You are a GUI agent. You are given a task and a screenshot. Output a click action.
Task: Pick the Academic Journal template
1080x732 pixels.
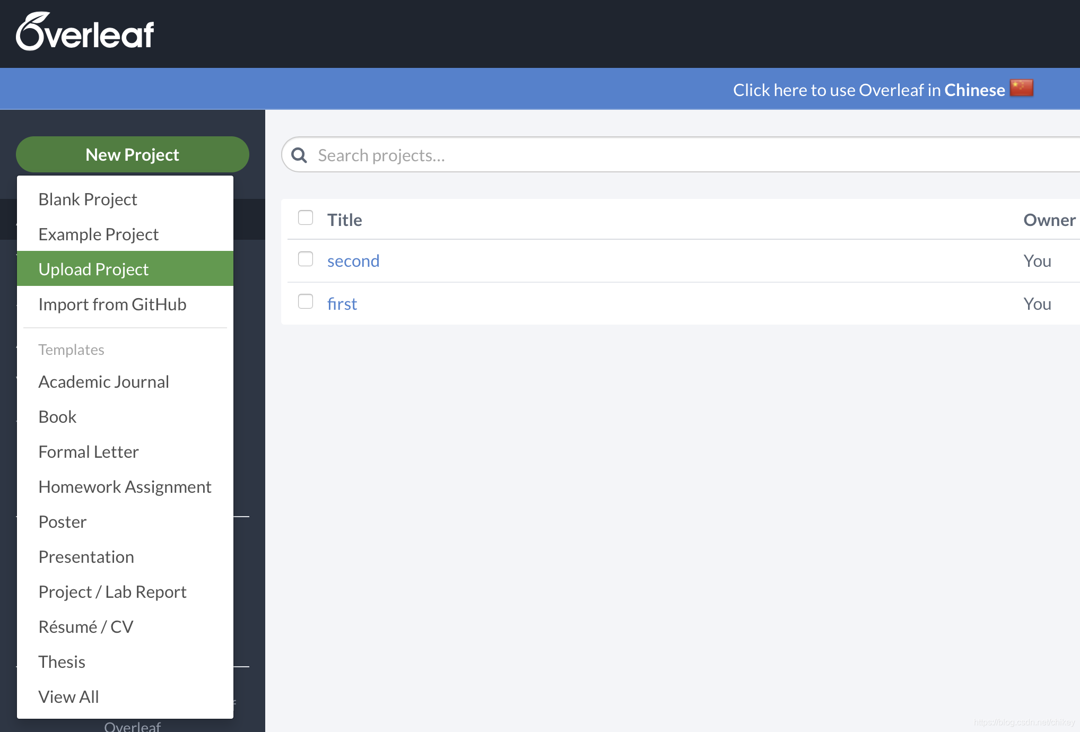tap(104, 382)
